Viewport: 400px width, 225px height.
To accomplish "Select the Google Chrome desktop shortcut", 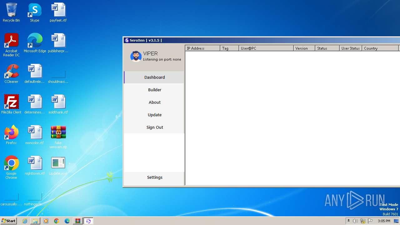I will point(11,167).
